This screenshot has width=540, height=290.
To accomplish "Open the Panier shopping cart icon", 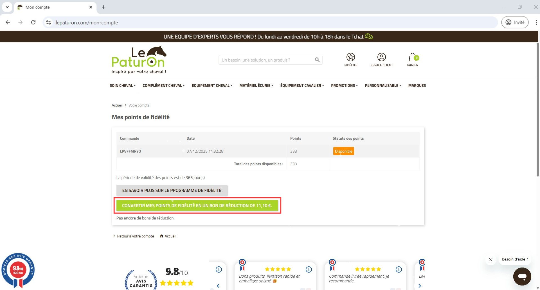I will click(412, 57).
